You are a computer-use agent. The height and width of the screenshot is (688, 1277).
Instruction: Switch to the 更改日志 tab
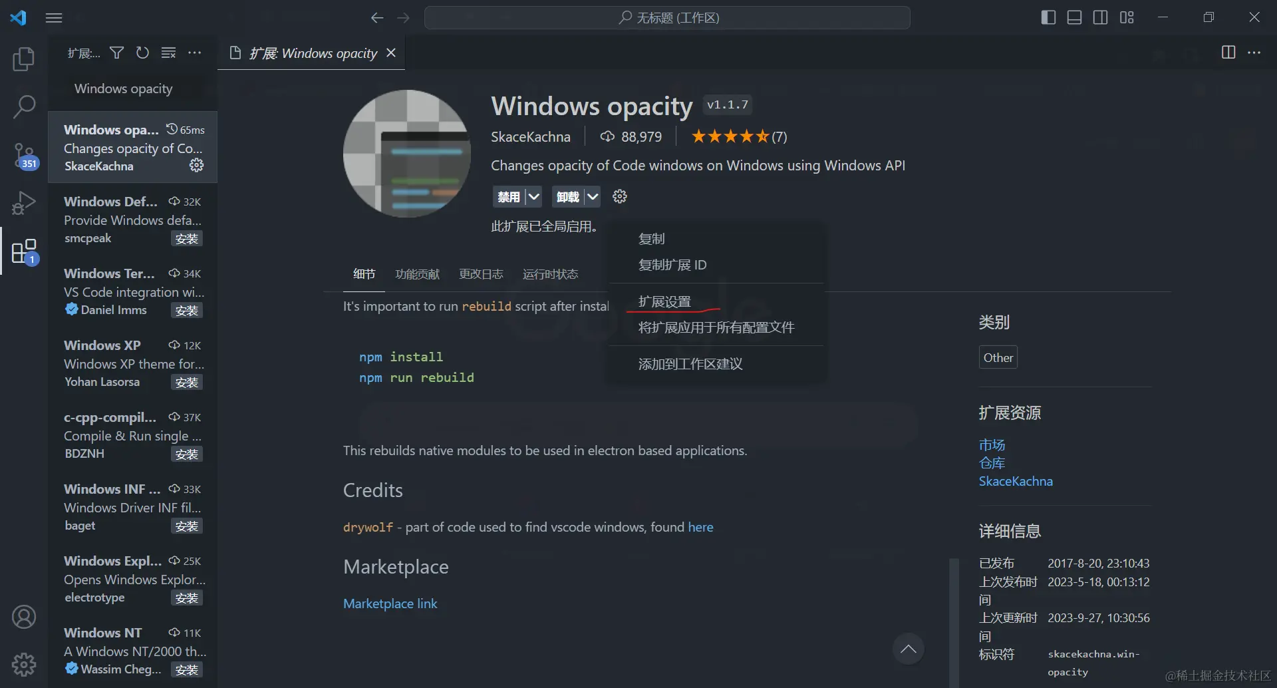click(x=481, y=274)
